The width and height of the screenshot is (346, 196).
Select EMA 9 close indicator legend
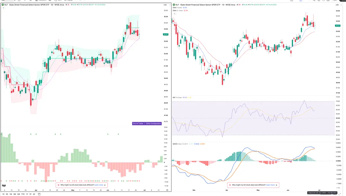[x=180, y=8]
